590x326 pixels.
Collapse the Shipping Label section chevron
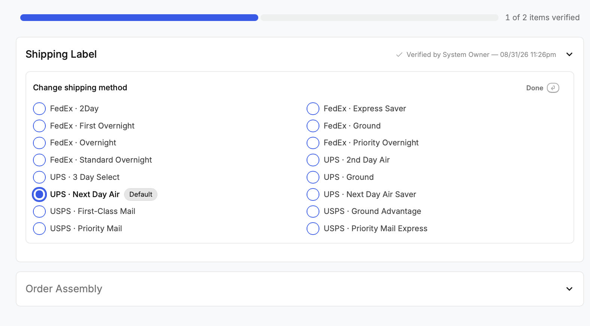pyautogui.click(x=569, y=54)
